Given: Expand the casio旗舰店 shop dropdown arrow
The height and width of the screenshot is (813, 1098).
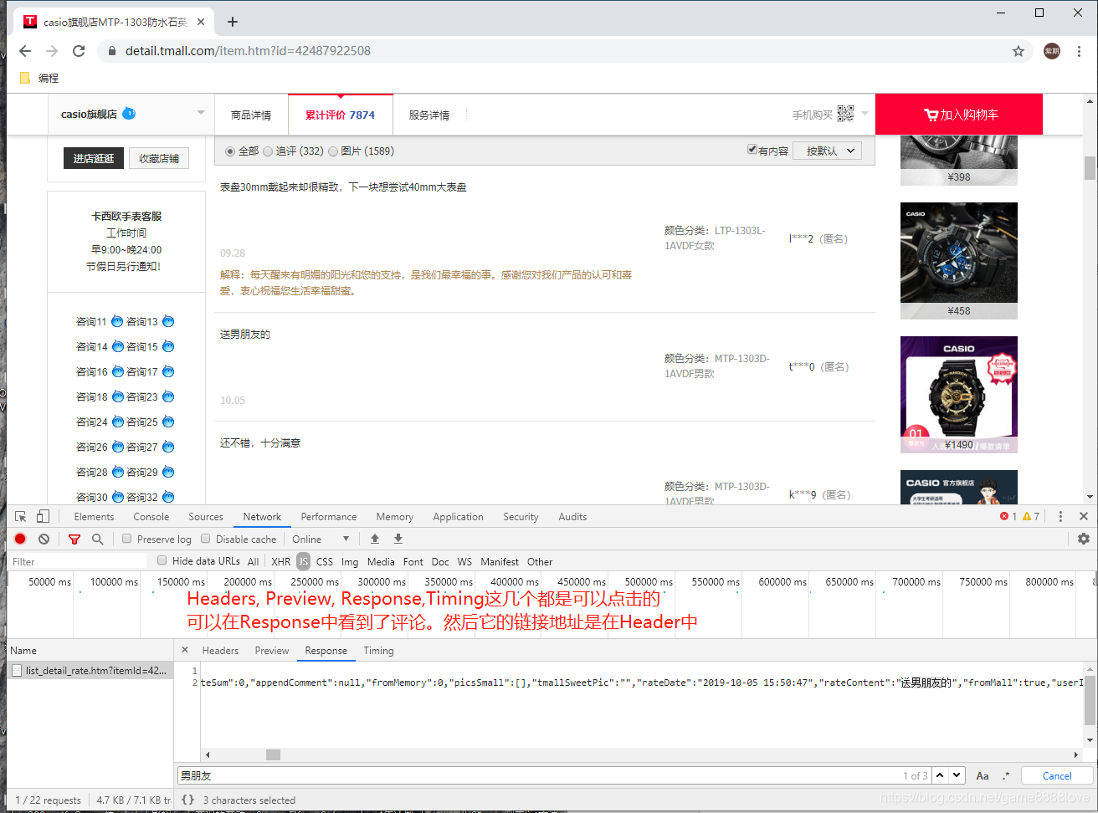Looking at the screenshot, I should pyautogui.click(x=201, y=113).
